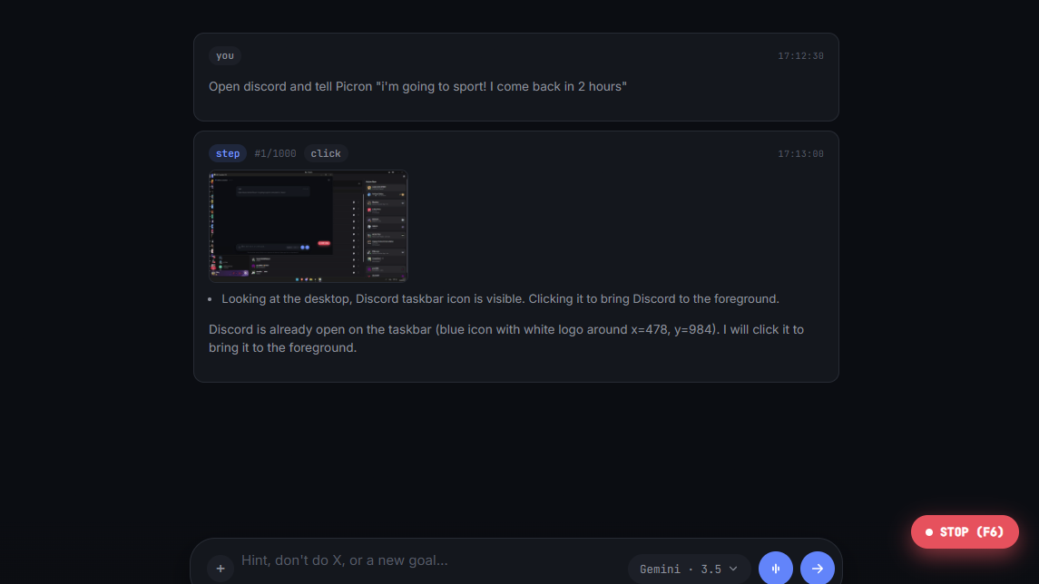This screenshot has height=584, width=1039.
Task: Click the "Looking at the desktop" bullet text
Action: (500, 298)
